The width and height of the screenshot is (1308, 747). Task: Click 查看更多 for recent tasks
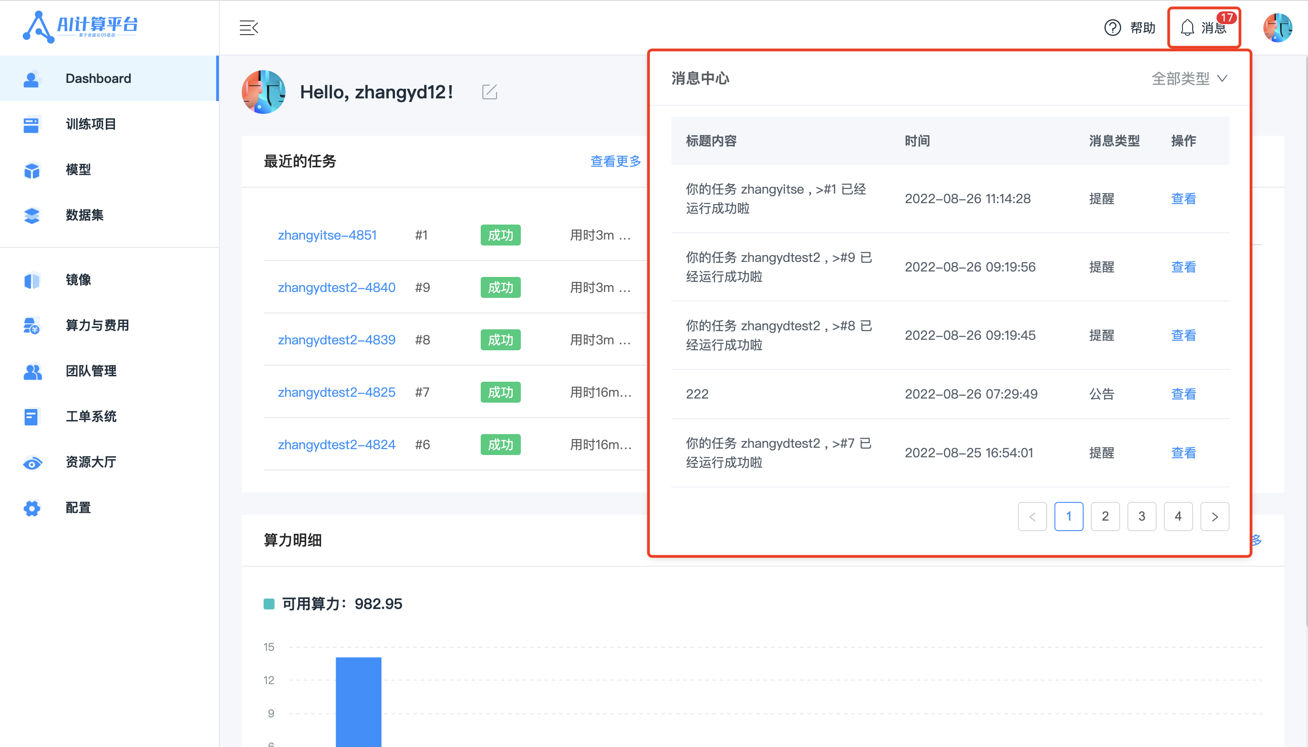pyautogui.click(x=615, y=161)
